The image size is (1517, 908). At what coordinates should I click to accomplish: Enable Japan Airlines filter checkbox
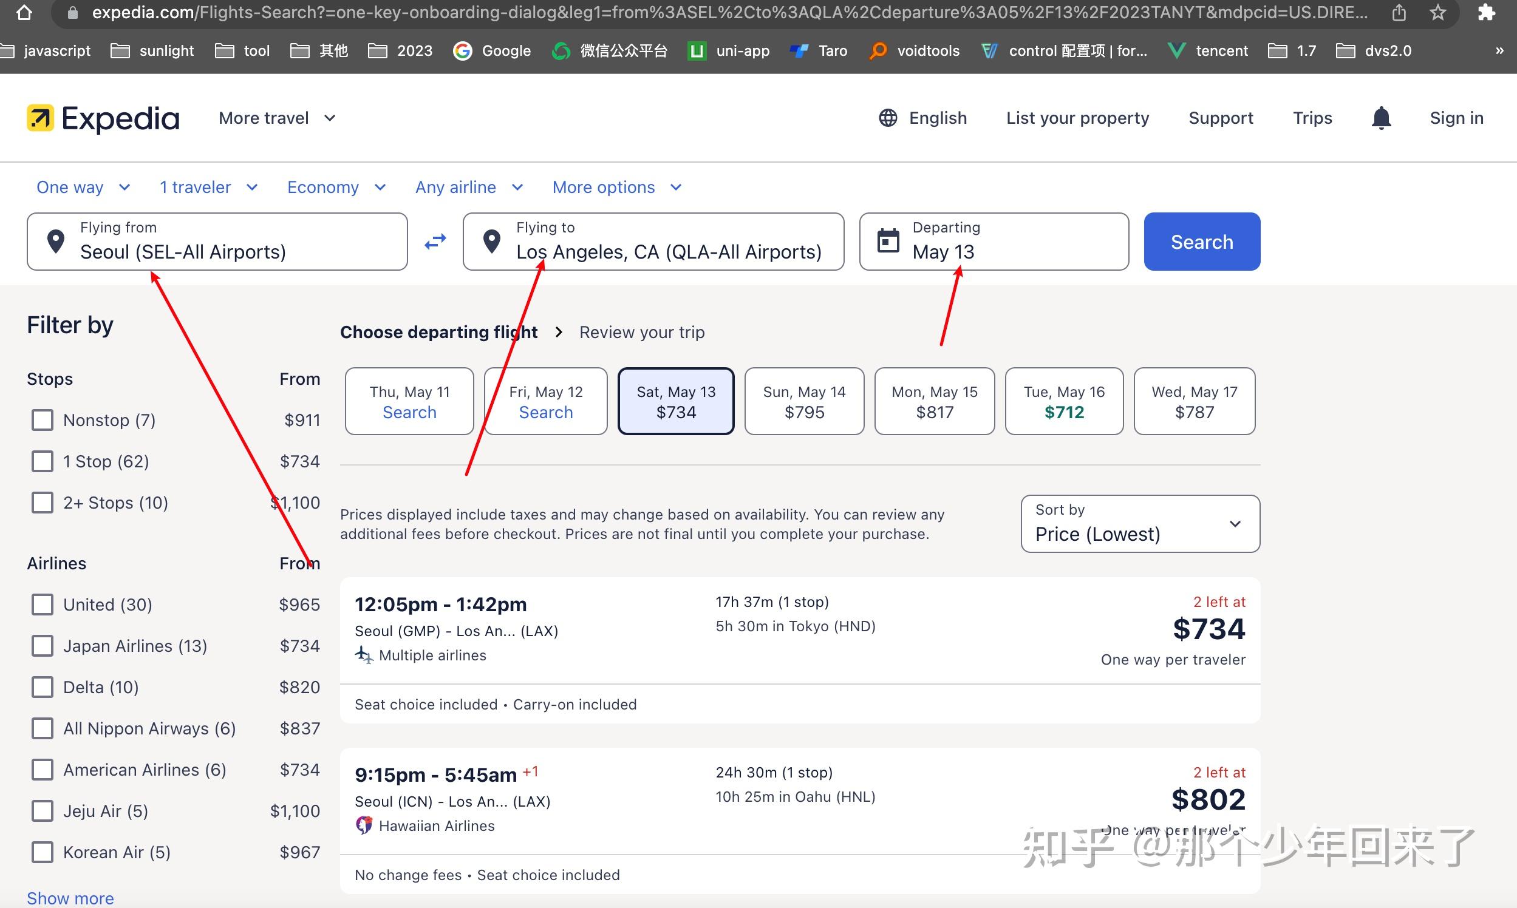(43, 646)
